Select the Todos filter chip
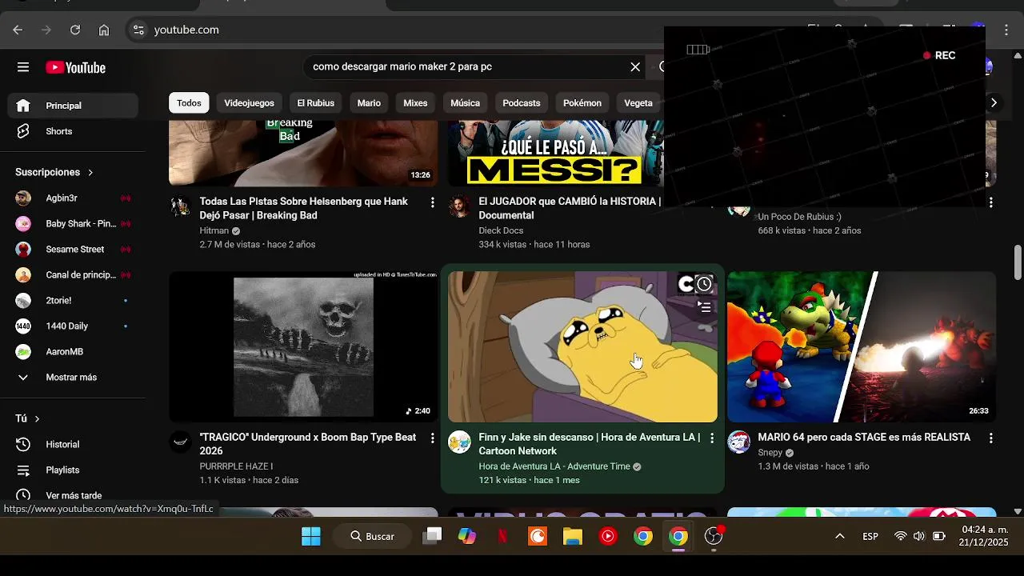 coord(189,102)
